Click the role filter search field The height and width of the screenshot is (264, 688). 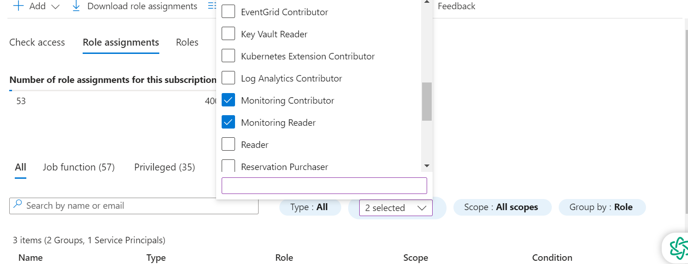[x=324, y=186]
